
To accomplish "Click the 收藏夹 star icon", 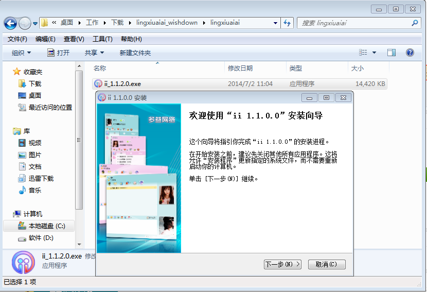I will 16,72.
